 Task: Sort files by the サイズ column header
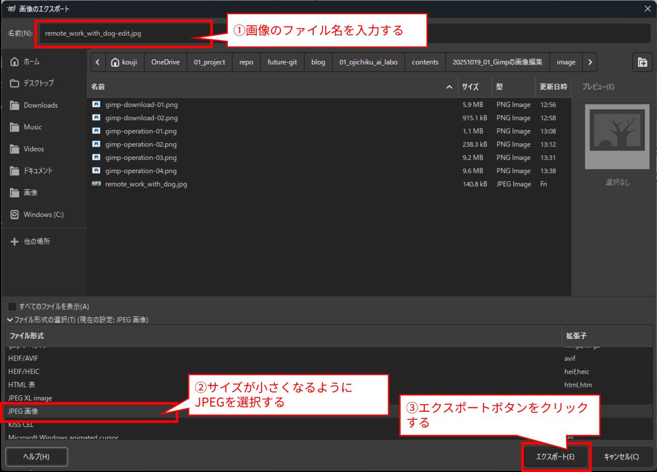(x=470, y=87)
